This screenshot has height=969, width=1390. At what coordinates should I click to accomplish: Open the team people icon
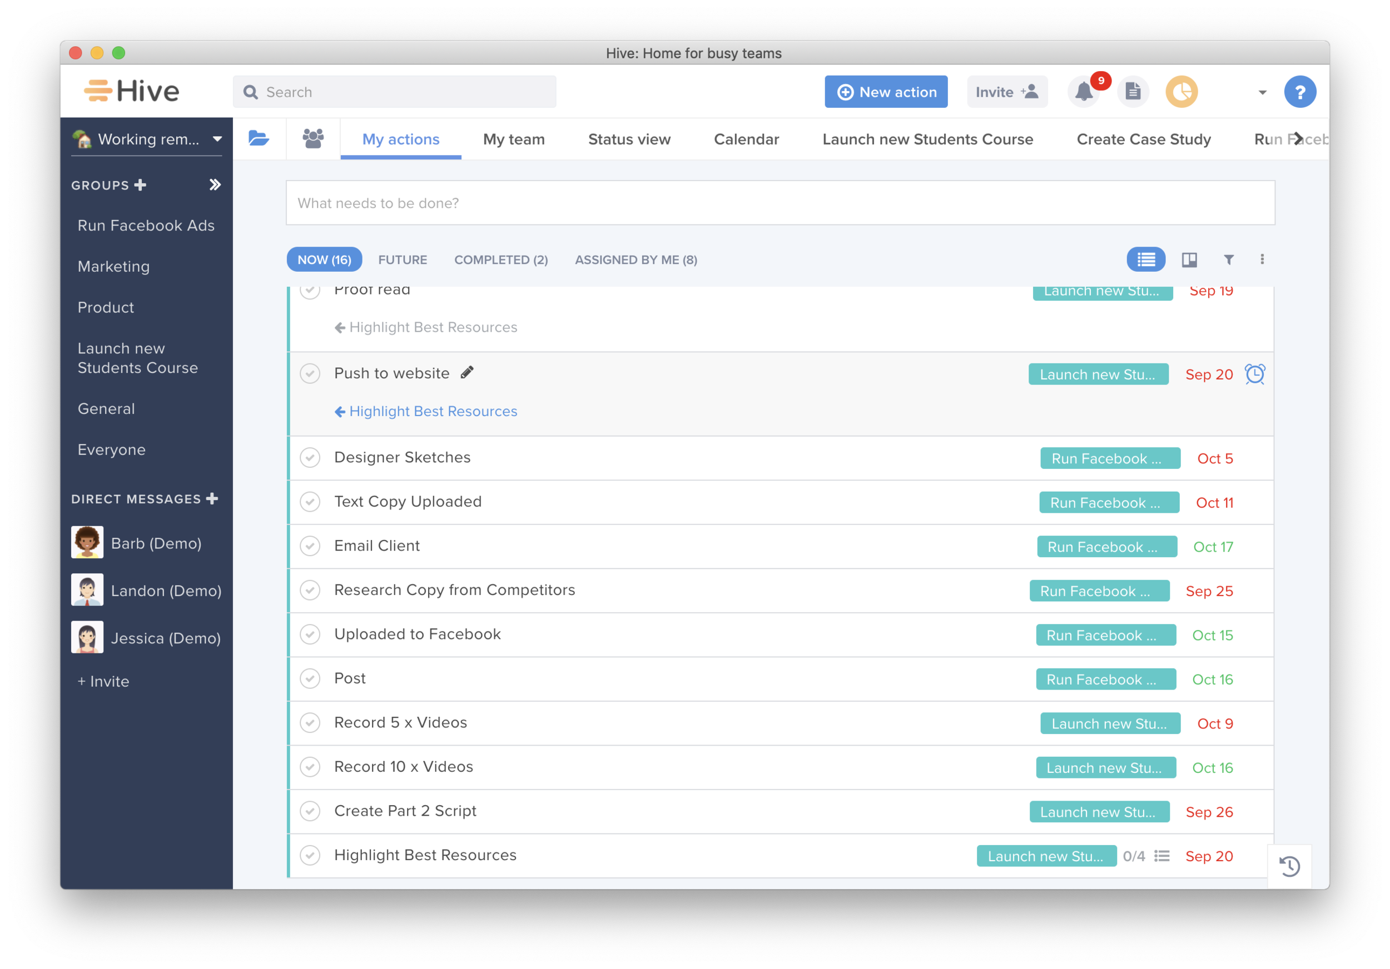[313, 138]
